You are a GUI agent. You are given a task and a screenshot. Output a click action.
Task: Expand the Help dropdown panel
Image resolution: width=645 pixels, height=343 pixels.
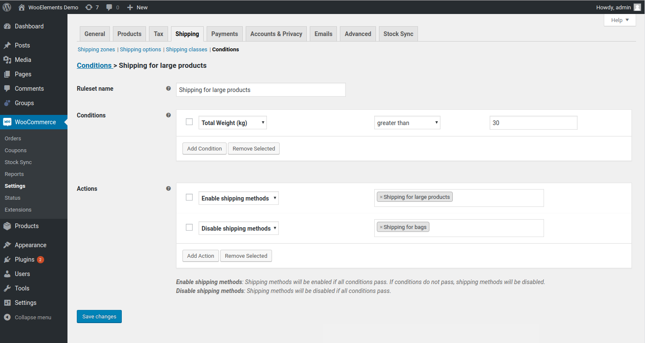[x=620, y=20]
